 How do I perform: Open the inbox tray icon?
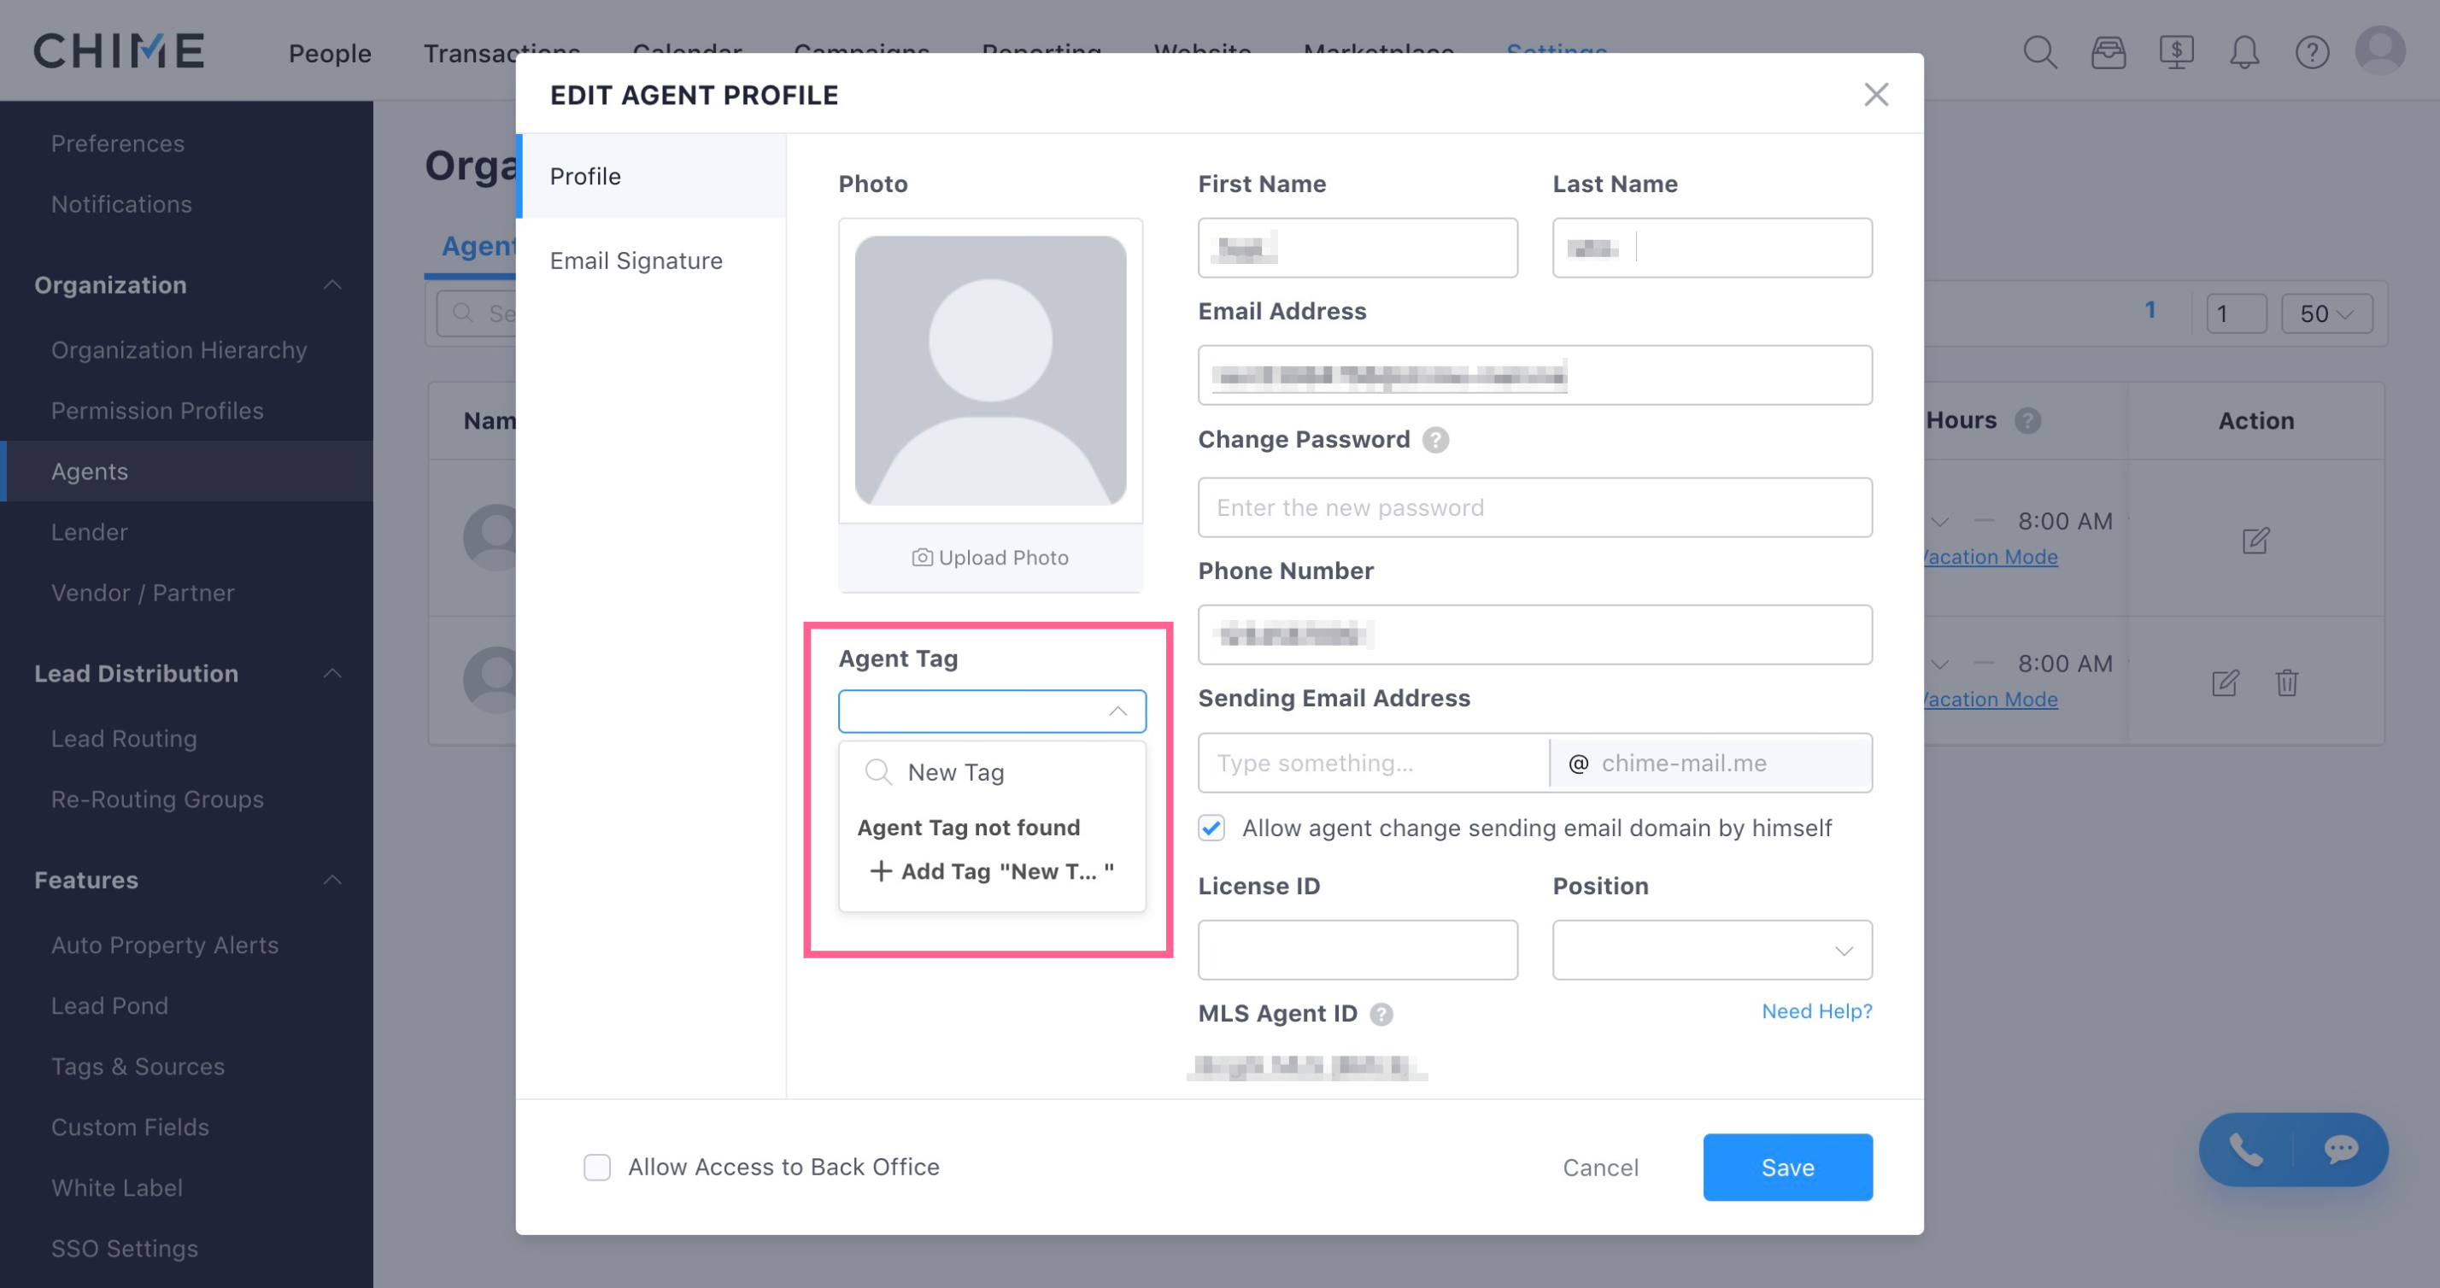(2108, 51)
